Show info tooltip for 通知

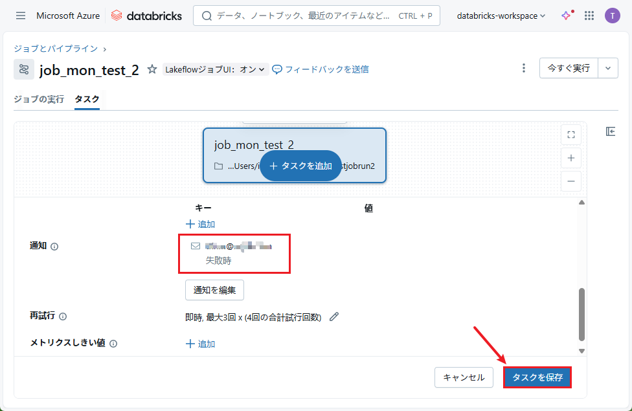point(54,247)
